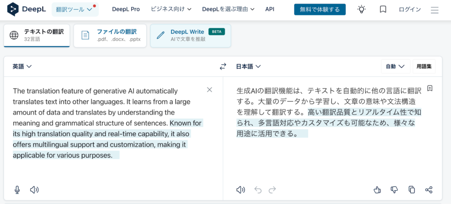
Task: Switch to the ファイルの翻訳 tab
Action: click(x=110, y=35)
